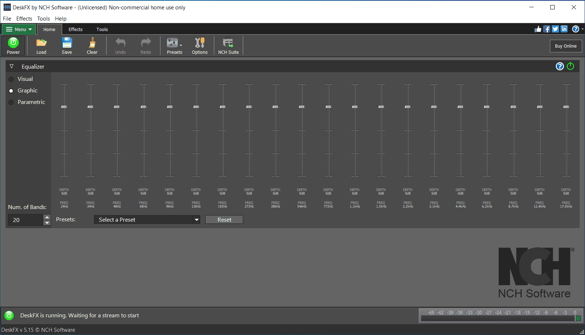Open the Options tools icon
Viewport: 585px width, 335px height.
(200, 43)
